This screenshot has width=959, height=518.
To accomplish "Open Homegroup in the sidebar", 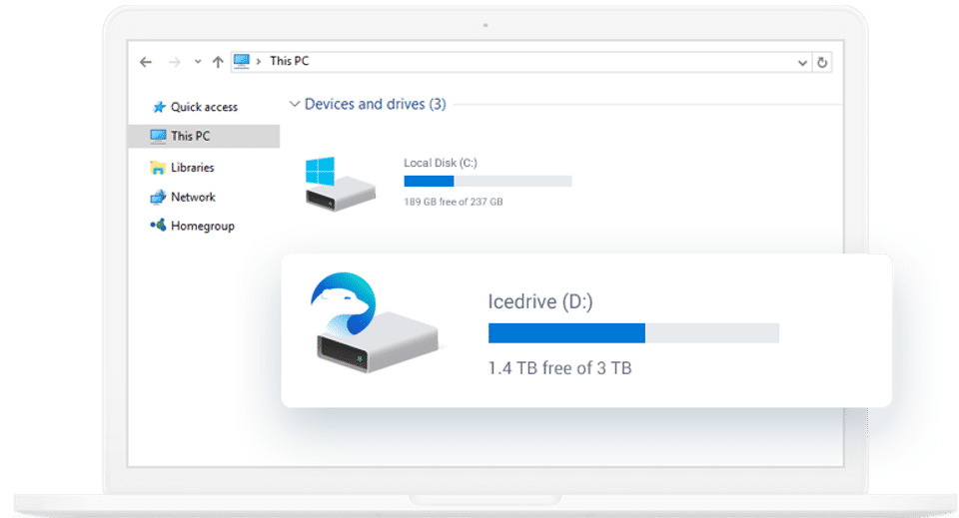I will coord(203,226).
